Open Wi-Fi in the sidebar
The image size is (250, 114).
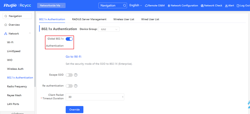(x=10, y=42)
